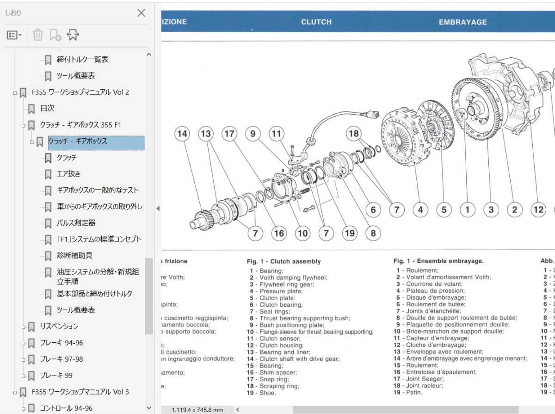This screenshot has height=414, width=555.
Task: Expand the ブレーキ 99 node
Action: tap(24, 376)
